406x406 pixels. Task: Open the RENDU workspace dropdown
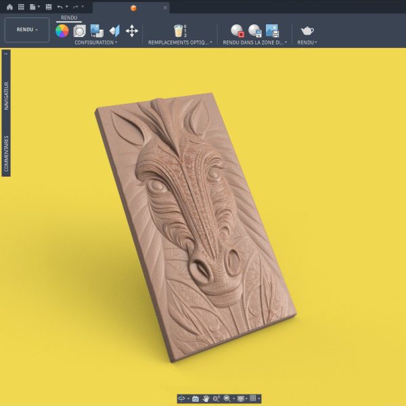27,30
